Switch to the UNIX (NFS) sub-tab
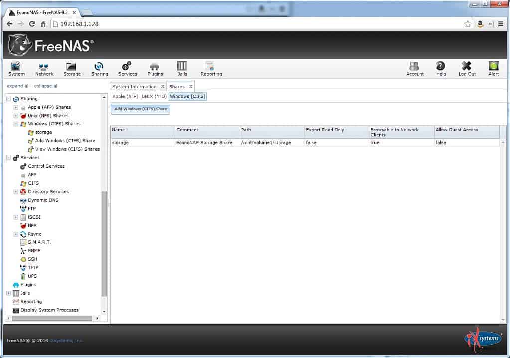Screen dimensions: 510x358 [x=154, y=96]
